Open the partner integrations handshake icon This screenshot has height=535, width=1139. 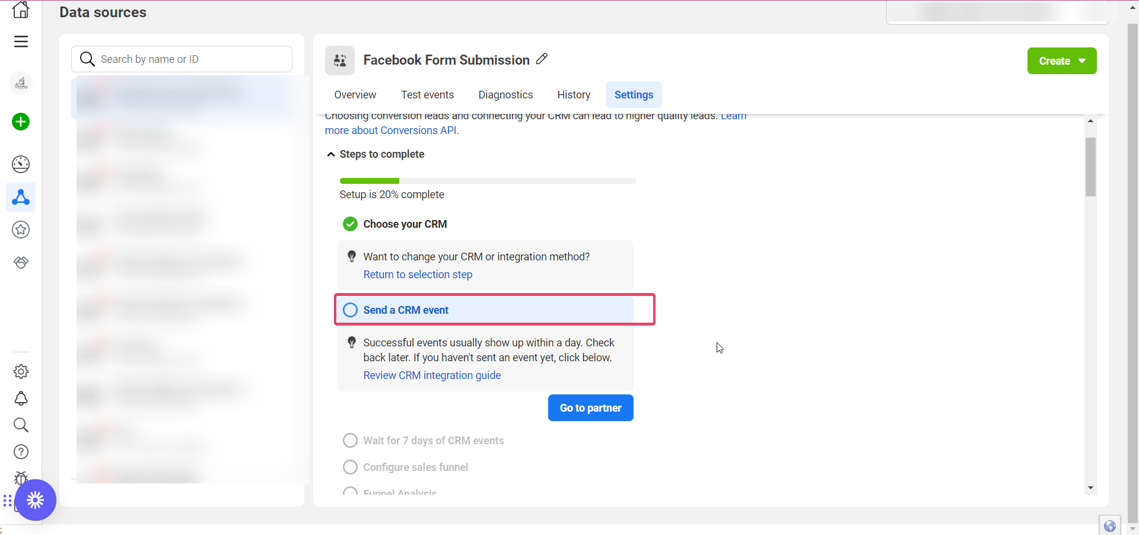(21, 262)
